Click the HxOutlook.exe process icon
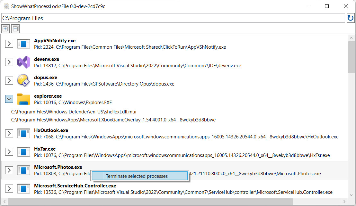 tap(23, 133)
